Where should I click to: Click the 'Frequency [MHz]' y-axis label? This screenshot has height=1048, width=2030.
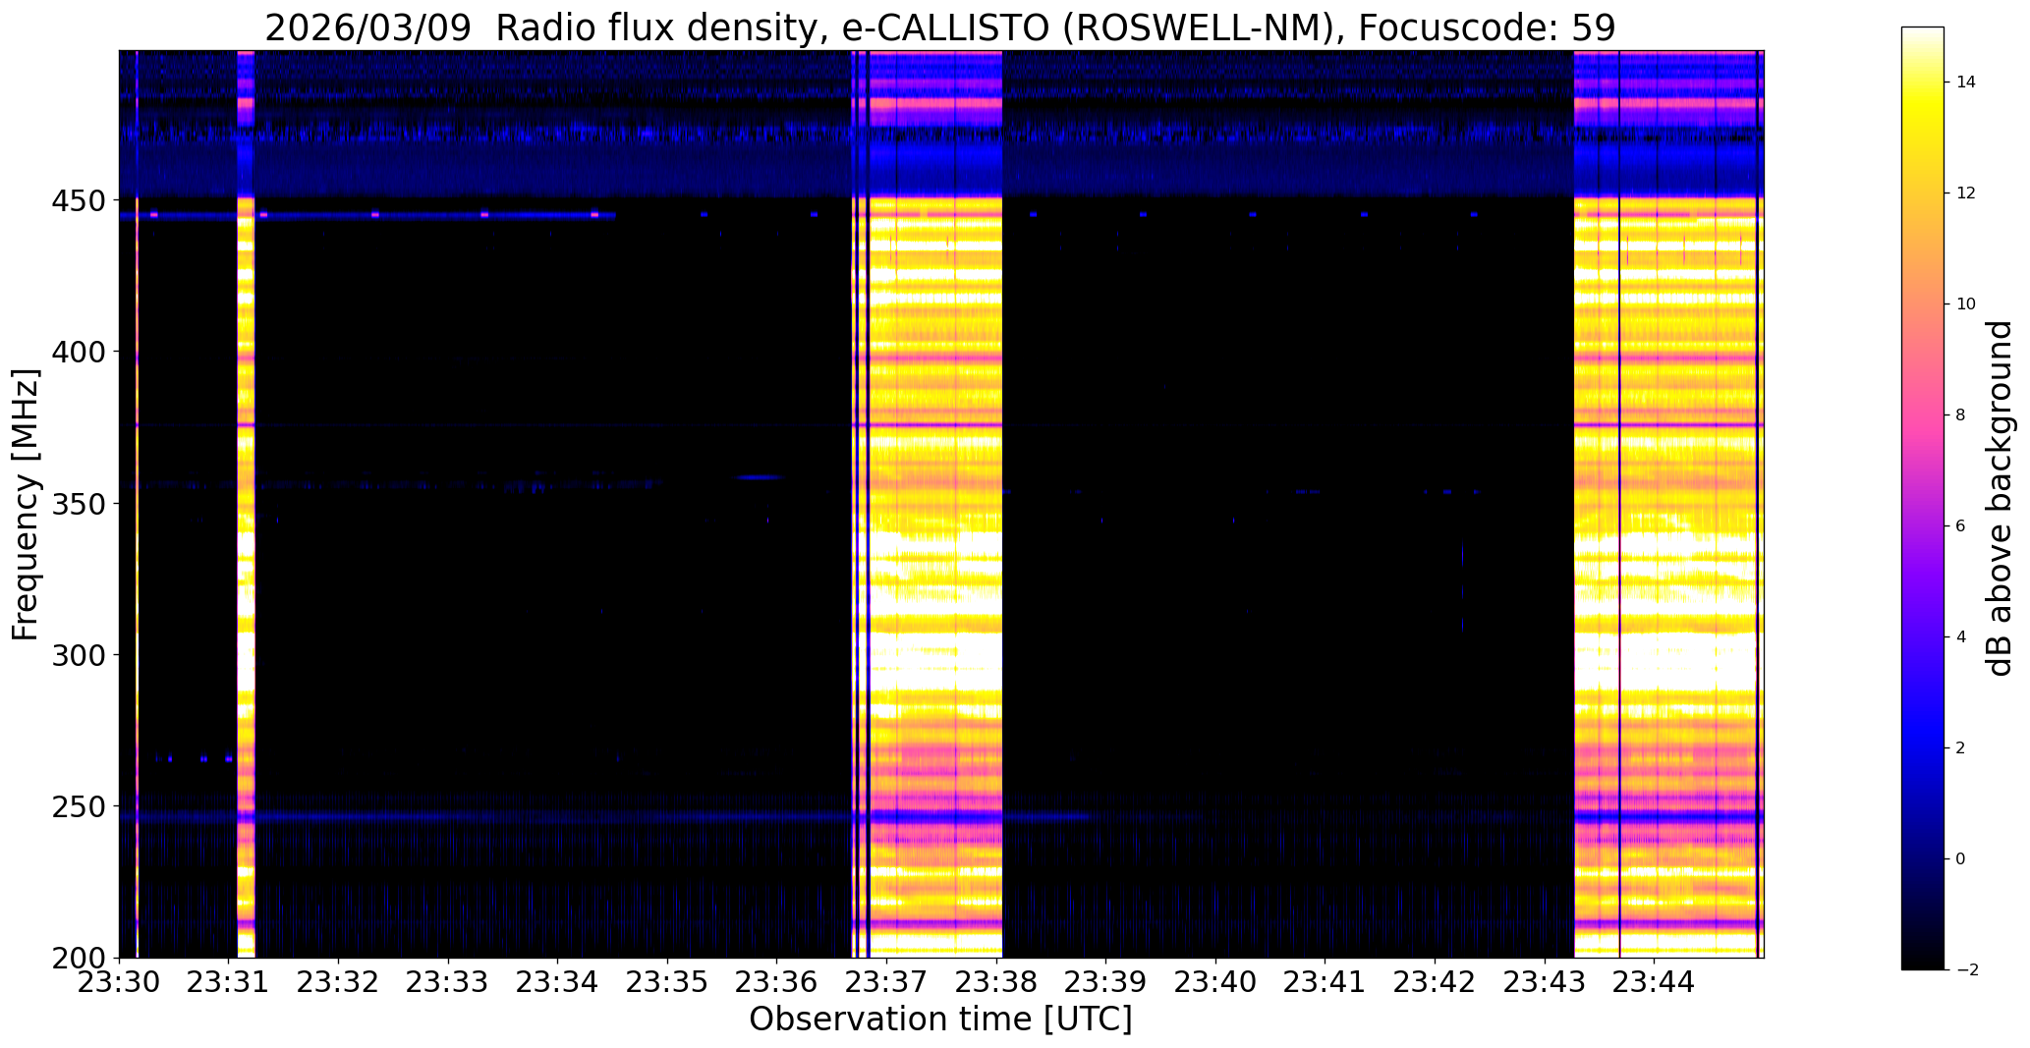(x=27, y=504)
